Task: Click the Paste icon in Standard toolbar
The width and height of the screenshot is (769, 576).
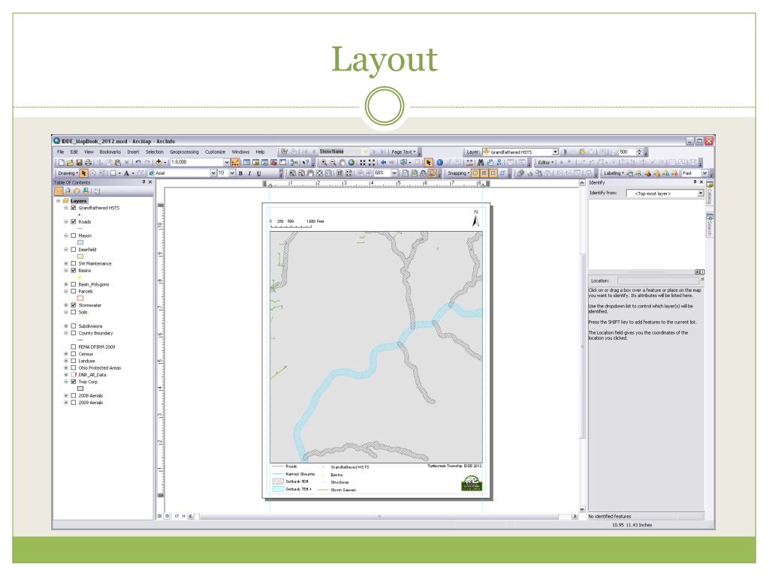Action: coord(118,163)
